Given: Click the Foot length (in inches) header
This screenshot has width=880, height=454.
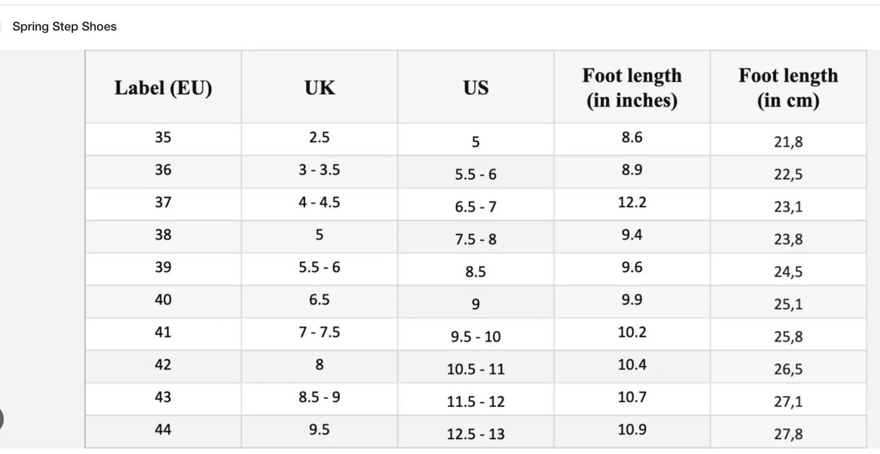Looking at the screenshot, I should point(632,87).
